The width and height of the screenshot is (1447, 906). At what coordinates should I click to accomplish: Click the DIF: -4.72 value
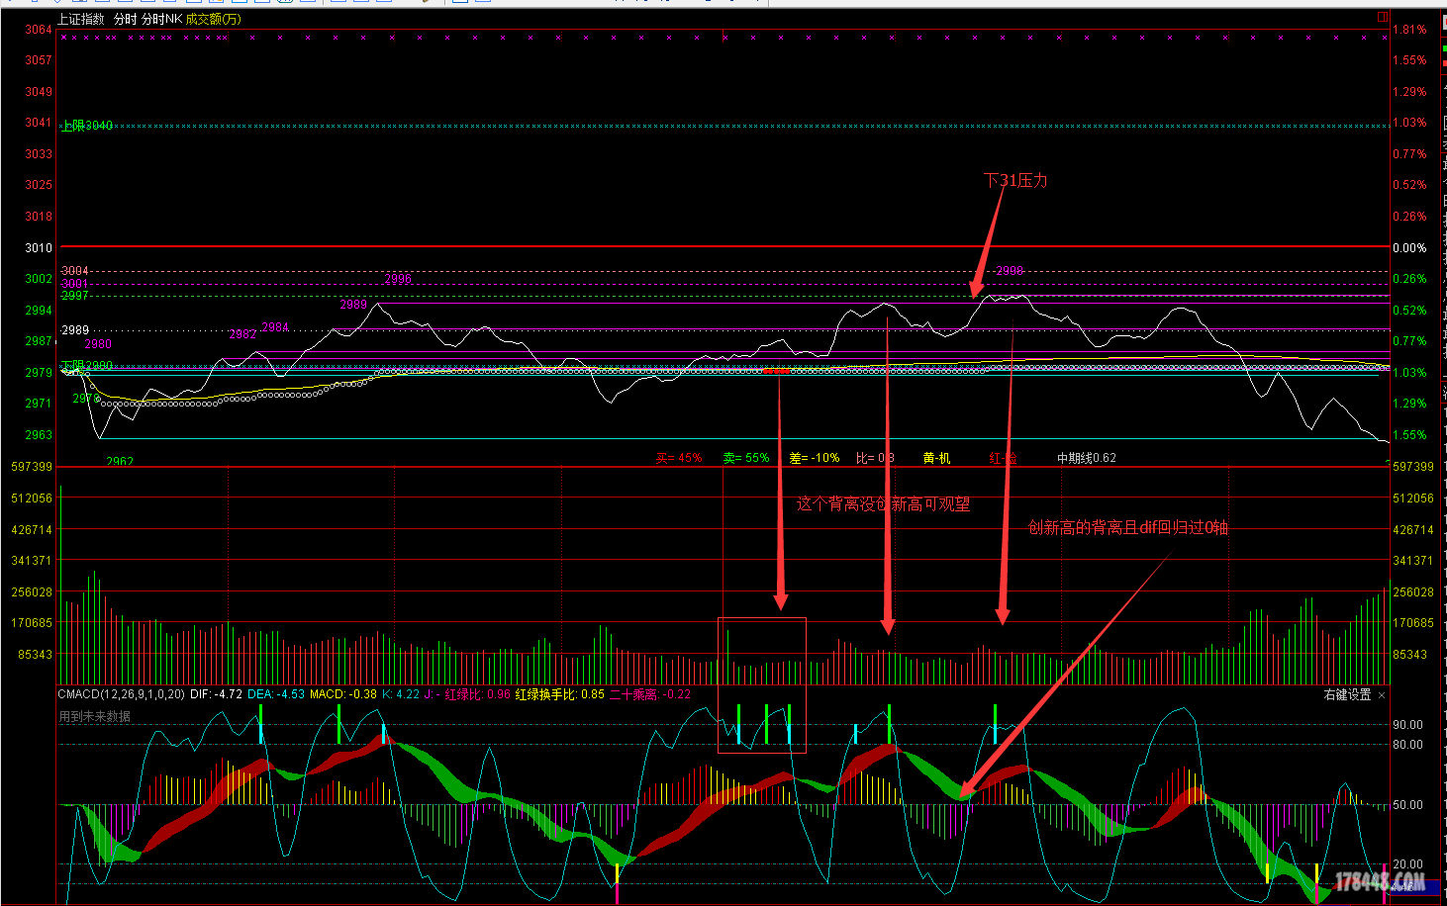216,694
